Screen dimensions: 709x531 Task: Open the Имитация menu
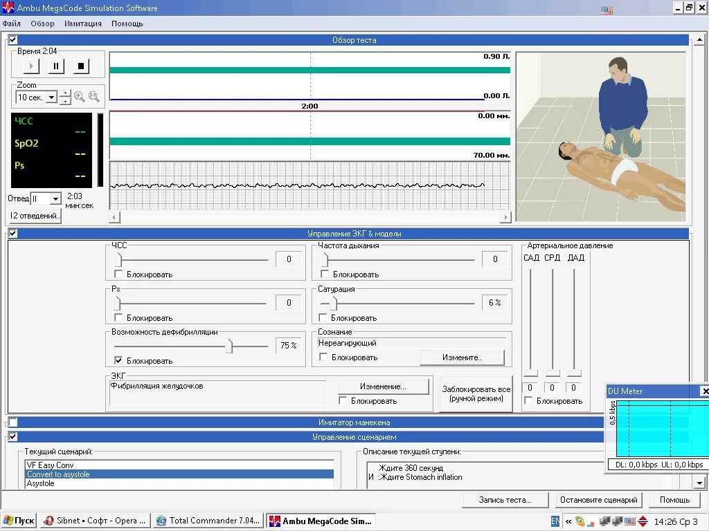click(83, 24)
